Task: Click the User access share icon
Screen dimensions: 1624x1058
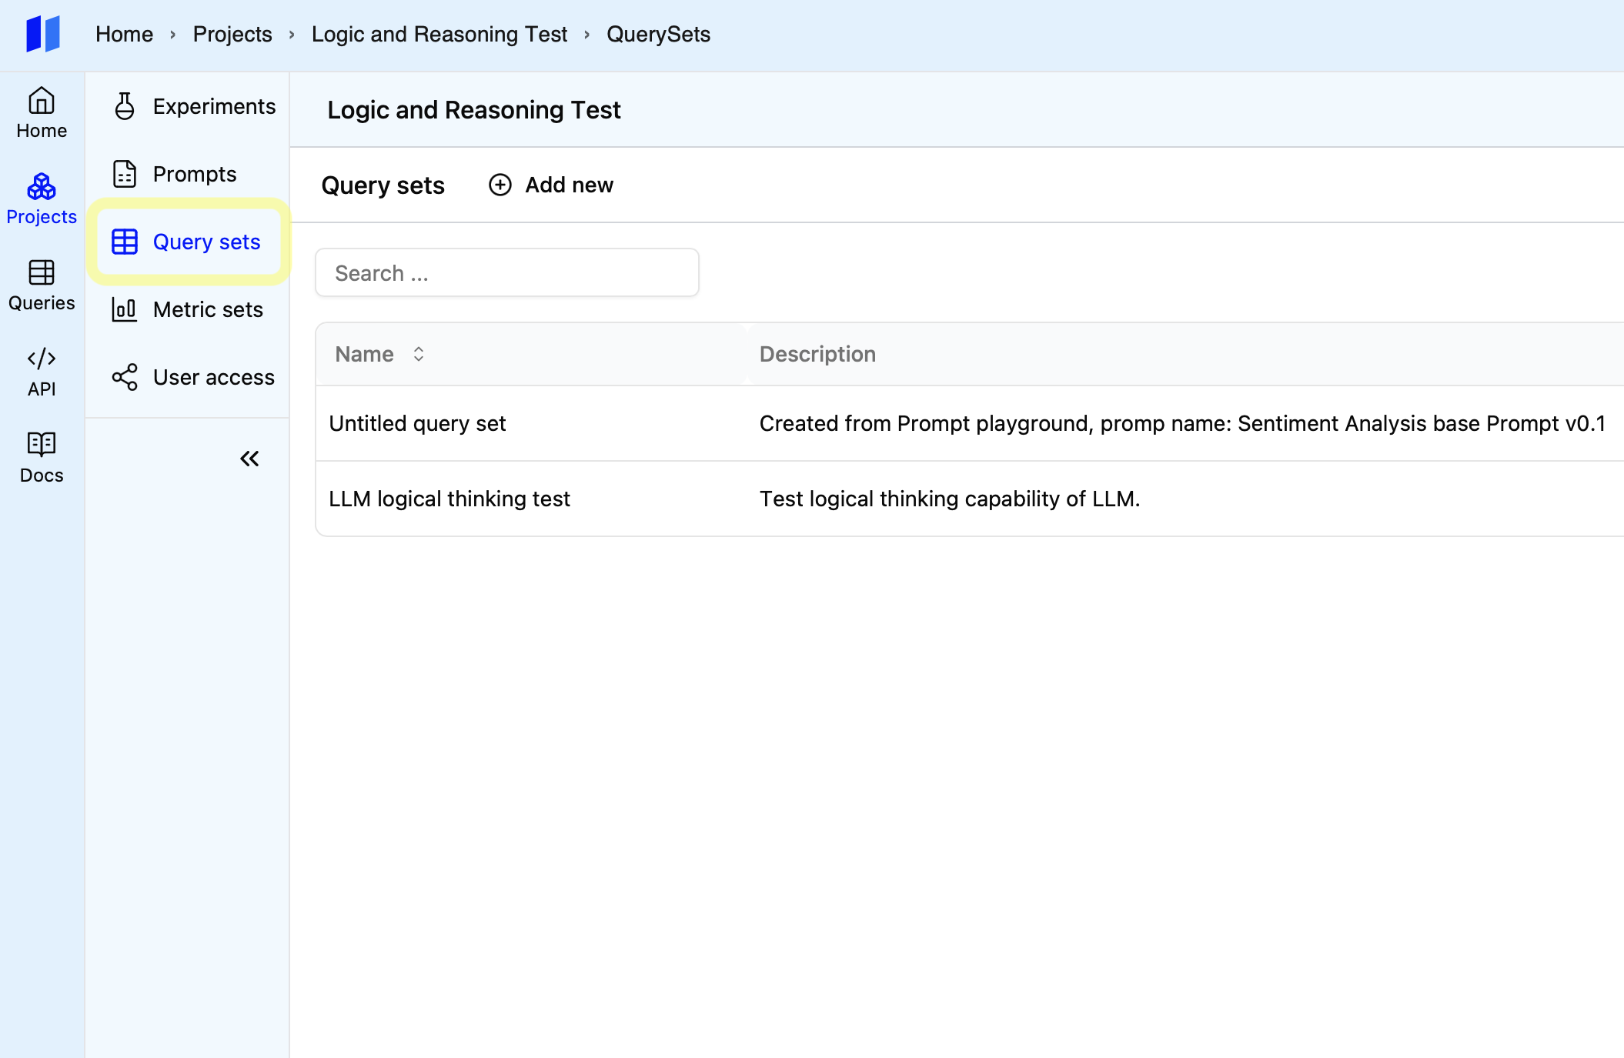Action: click(125, 377)
